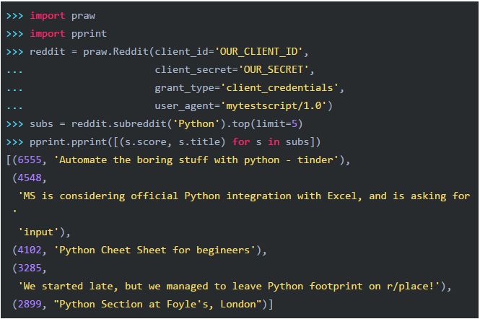
Task: Click the 'import praw' line
Action: (x=62, y=15)
